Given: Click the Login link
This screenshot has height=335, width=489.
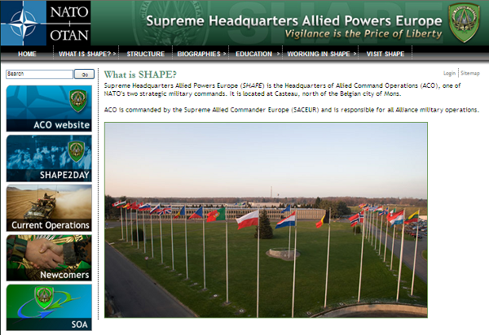Looking at the screenshot, I should 449,73.
